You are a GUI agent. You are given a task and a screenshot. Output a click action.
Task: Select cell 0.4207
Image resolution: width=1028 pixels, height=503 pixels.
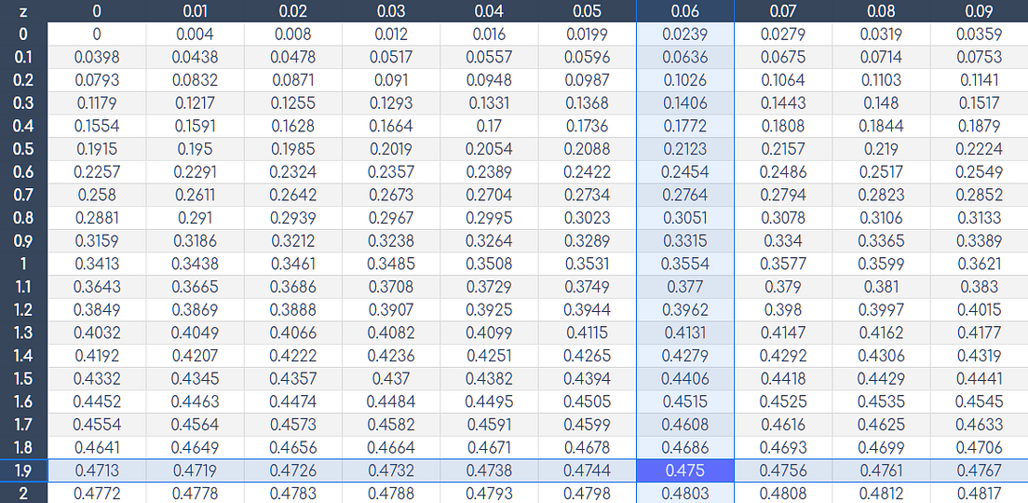pos(195,356)
